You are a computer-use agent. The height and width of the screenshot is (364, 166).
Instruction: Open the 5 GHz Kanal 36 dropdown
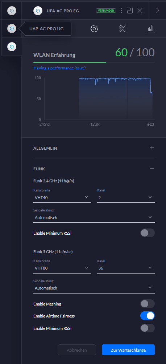[x=126, y=268]
